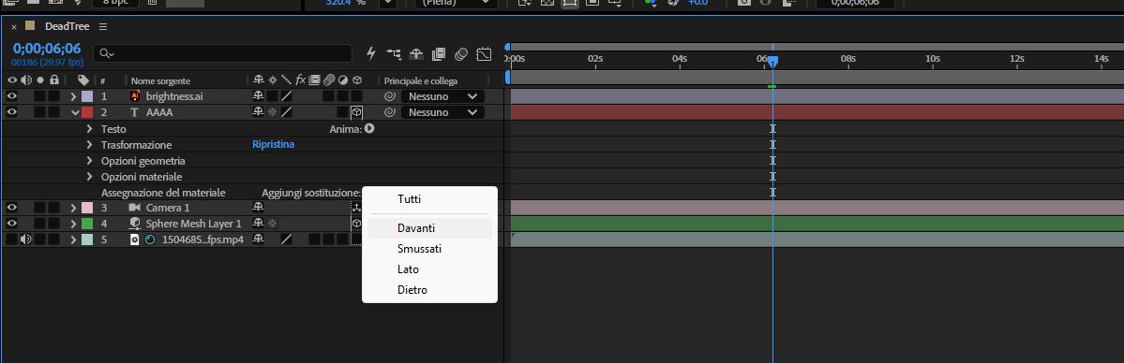This screenshot has width=1124, height=363.
Task: Select the Camera 1 layer name
Action: pyautogui.click(x=168, y=208)
